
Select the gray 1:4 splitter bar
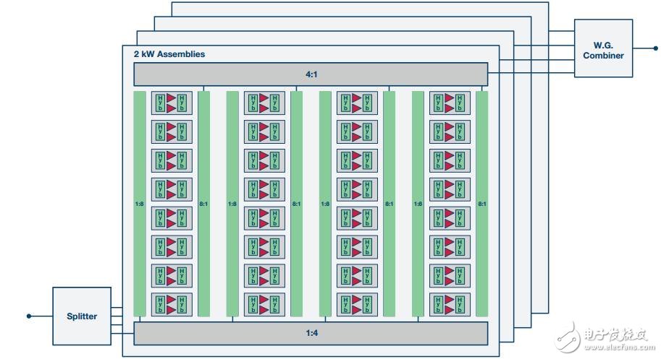click(311, 334)
